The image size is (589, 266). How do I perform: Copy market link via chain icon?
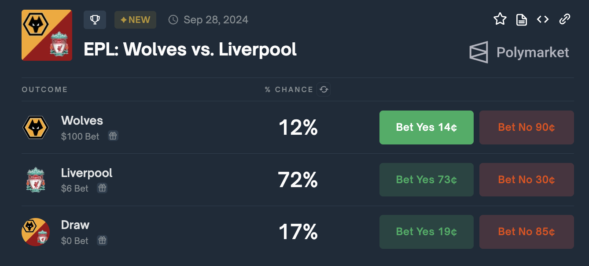[x=565, y=19]
